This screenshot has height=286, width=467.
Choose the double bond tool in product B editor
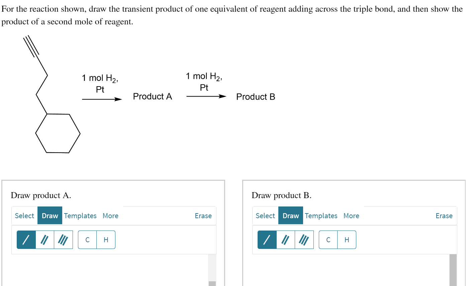285,240
